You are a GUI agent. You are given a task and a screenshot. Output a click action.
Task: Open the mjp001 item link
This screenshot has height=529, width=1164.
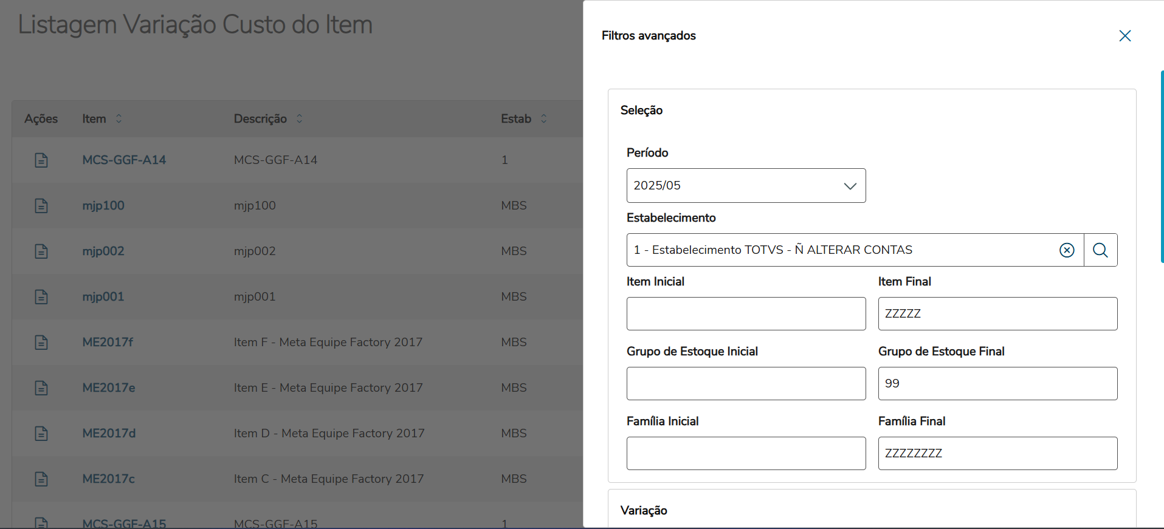[x=103, y=297]
